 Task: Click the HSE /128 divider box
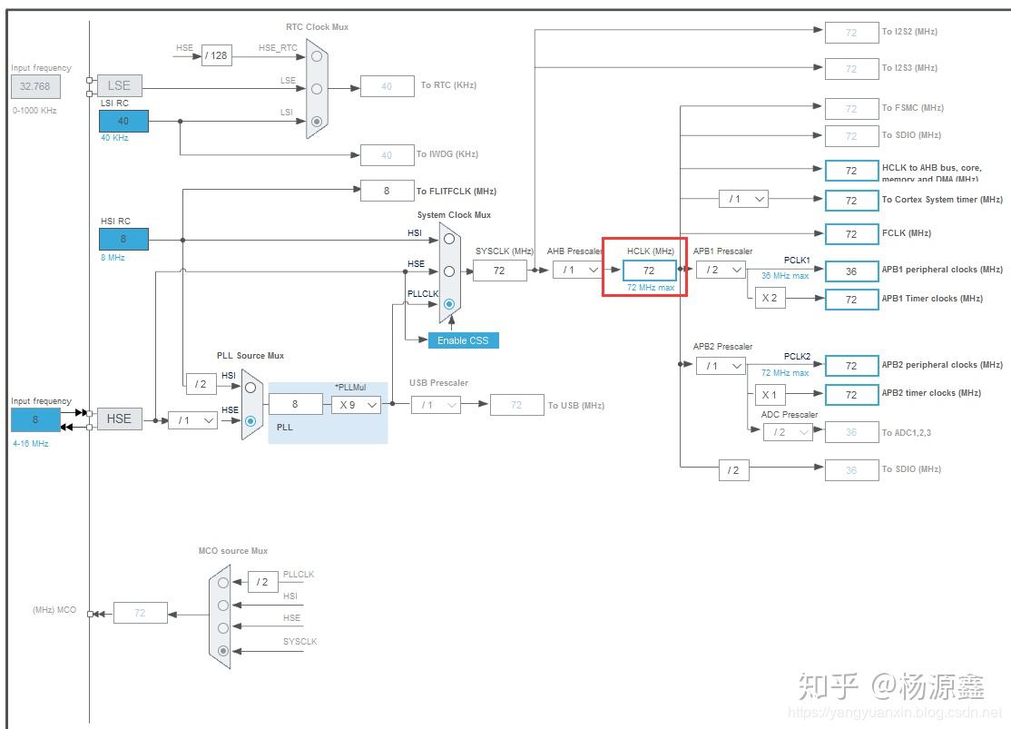pos(217,55)
